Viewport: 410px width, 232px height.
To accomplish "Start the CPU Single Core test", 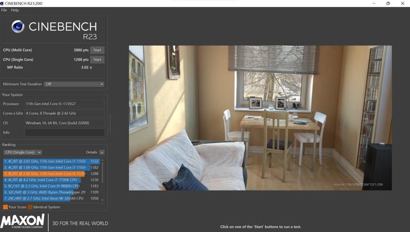I will 97,60.
